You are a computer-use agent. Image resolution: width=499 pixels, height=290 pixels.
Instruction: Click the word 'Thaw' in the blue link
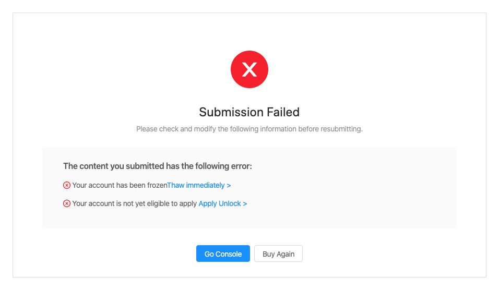coord(175,185)
